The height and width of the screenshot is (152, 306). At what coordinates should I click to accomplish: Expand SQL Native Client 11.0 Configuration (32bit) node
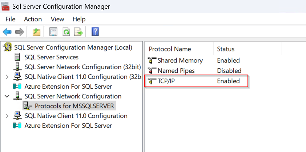coord(7,77)
